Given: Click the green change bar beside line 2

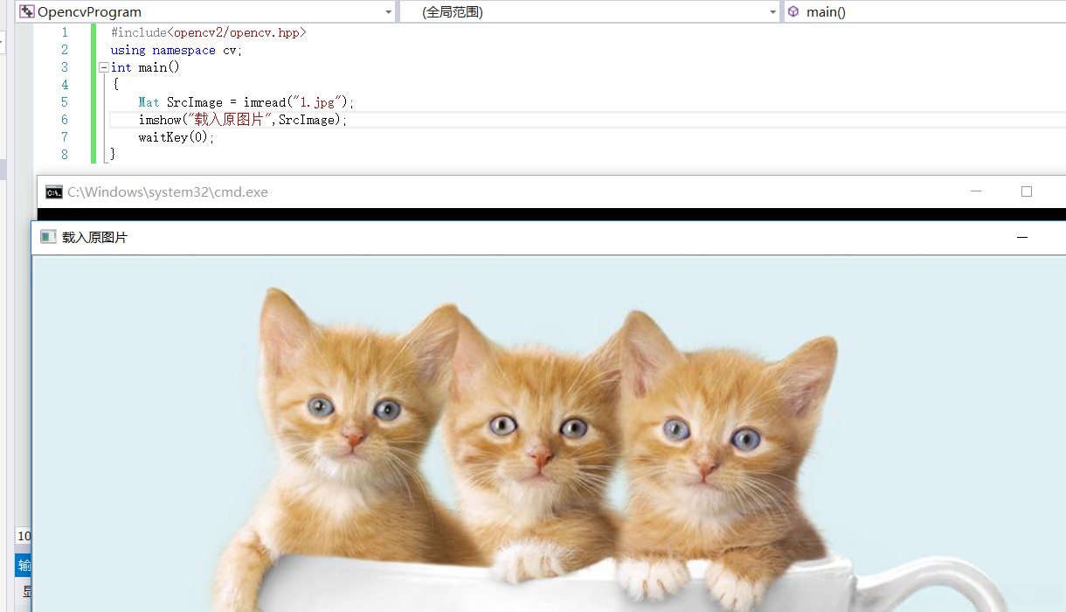Looking at the screenshot, I should click(x=93, y=50).
